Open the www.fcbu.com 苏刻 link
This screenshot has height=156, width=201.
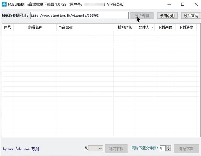[x=21, y=149]
